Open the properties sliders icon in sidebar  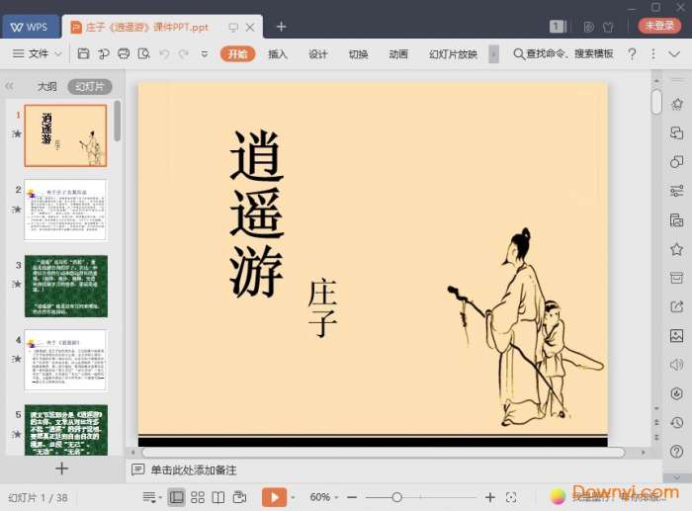tap(676, 191)
